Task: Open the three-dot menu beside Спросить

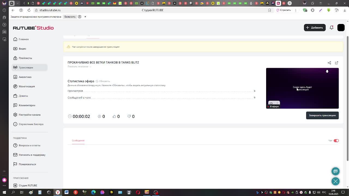Action: click(x=296, y=10)
